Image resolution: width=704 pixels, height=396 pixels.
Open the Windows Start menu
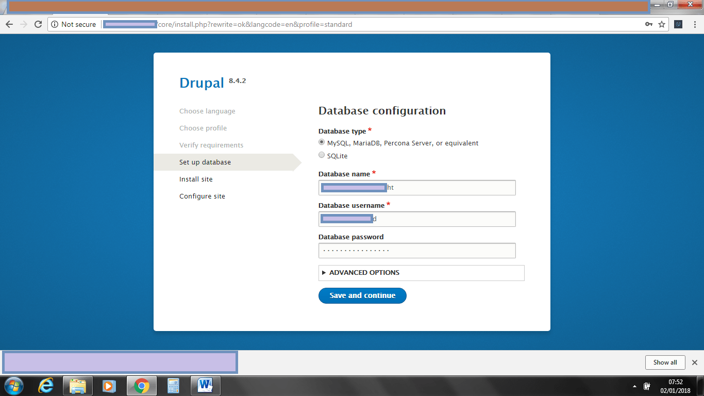point(13,385)
